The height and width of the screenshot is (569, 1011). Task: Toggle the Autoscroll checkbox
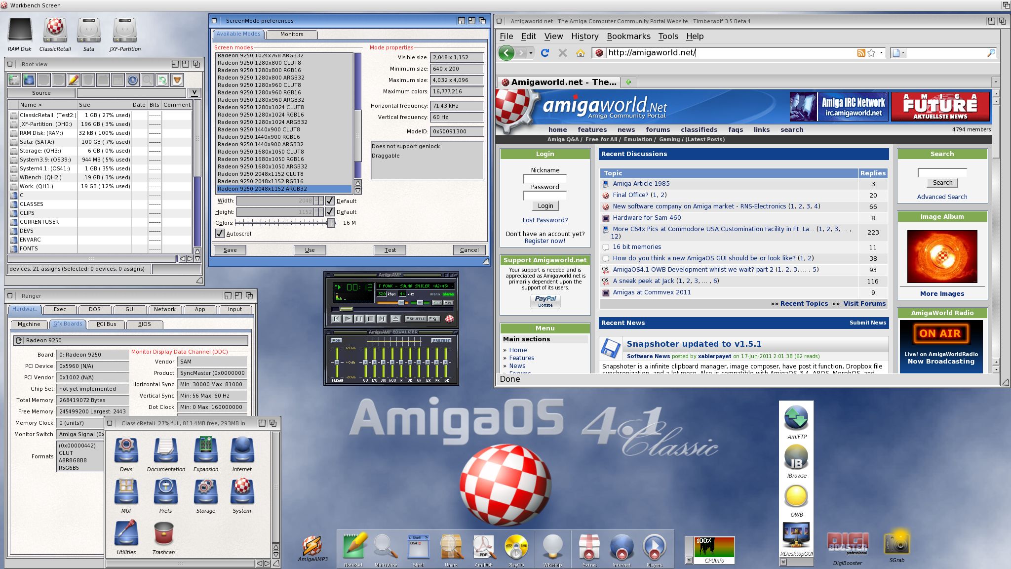pos(220,233)
